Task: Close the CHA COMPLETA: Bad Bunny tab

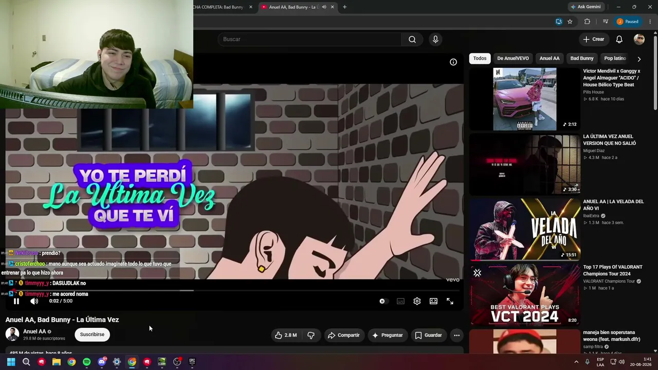Action: (251, 7)
